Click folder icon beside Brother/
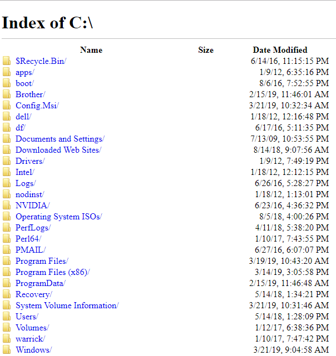Screen dimensions: 336x356 pyautogui.click(x=7, y=94)
